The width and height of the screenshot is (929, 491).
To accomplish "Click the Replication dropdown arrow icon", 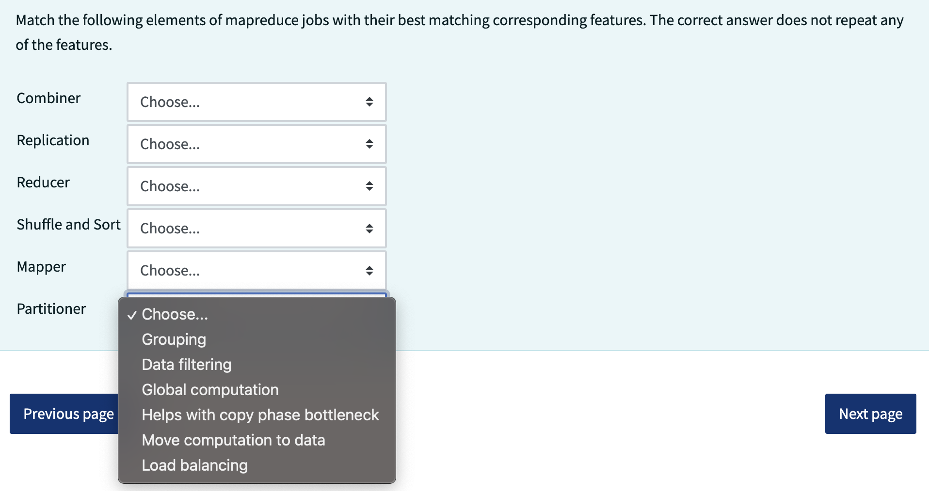I will [369, 144].
